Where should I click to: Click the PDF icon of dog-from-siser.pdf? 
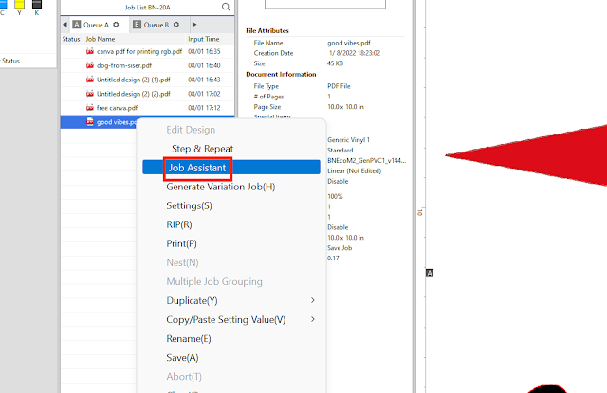click(x=90, y=65)
